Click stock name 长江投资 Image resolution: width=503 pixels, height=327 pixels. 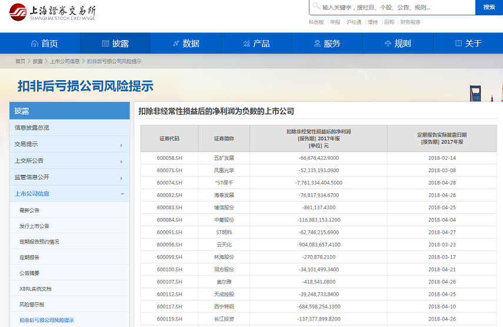coord(224,319)
